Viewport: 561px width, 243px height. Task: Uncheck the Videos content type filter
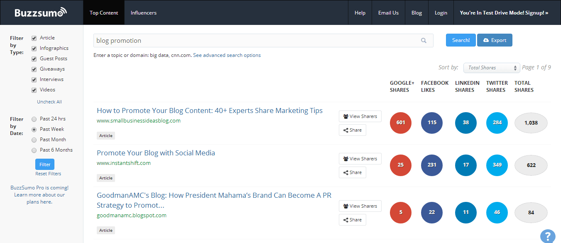pyautogui.click(x=34, y=90)
